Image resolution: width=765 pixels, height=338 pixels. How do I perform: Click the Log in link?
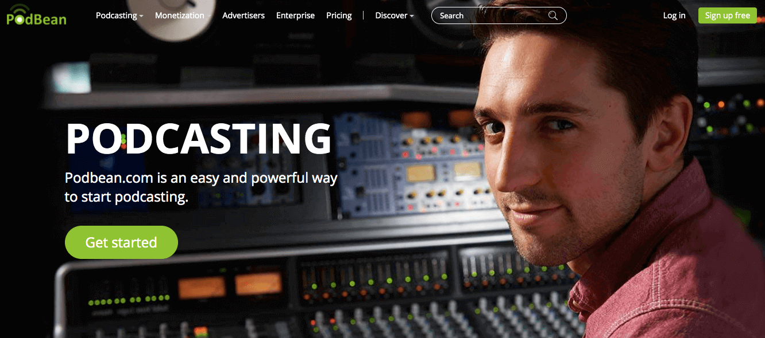[x=674, y=15]
